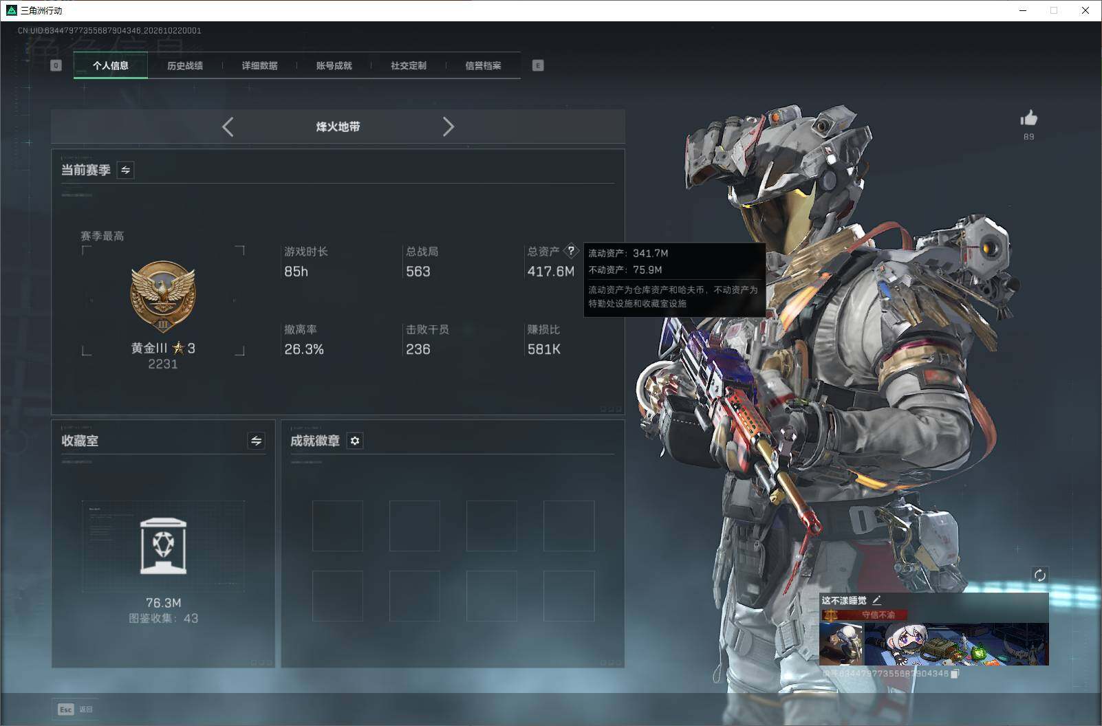Click the 85h playtime value
This screenshot has width=1102, height=726.
coord(296,272)
